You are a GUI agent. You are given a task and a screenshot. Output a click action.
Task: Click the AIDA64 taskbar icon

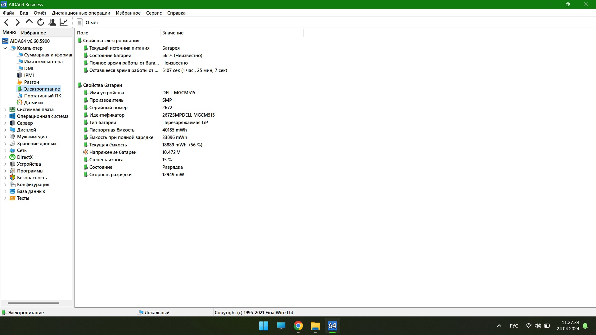332,326
